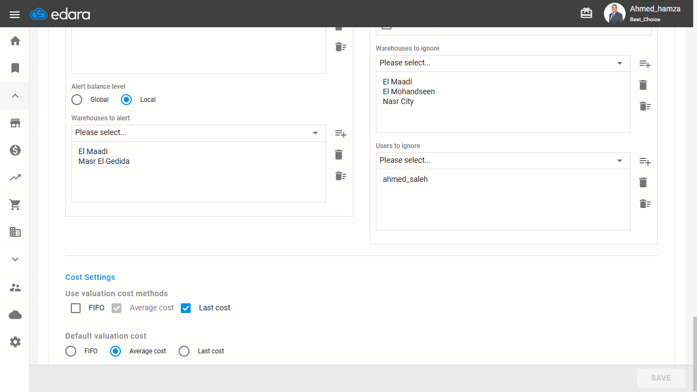Open the dollar accounting sidebar icon
The height and width of the screenshot is (392, 697).
15,150
